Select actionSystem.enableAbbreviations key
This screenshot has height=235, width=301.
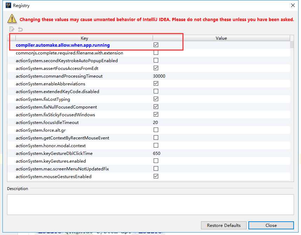pos(50,84)
